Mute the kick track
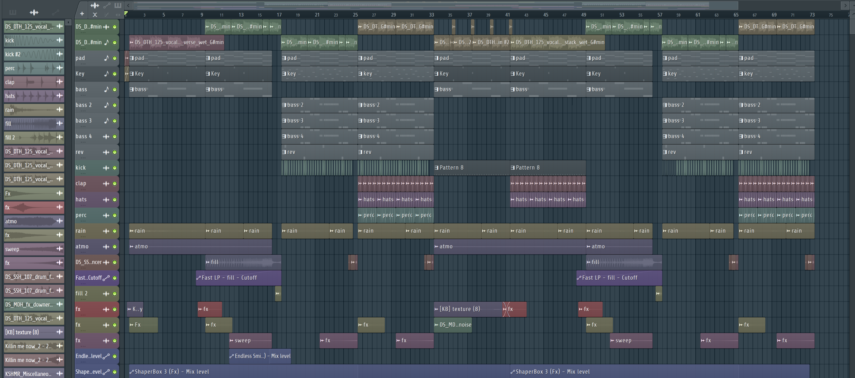The width and height of the screenshot is (855, 378). (x=115, y=168)
